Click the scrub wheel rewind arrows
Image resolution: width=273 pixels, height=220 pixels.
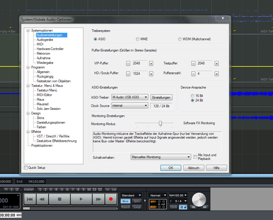tap(193, 207)
